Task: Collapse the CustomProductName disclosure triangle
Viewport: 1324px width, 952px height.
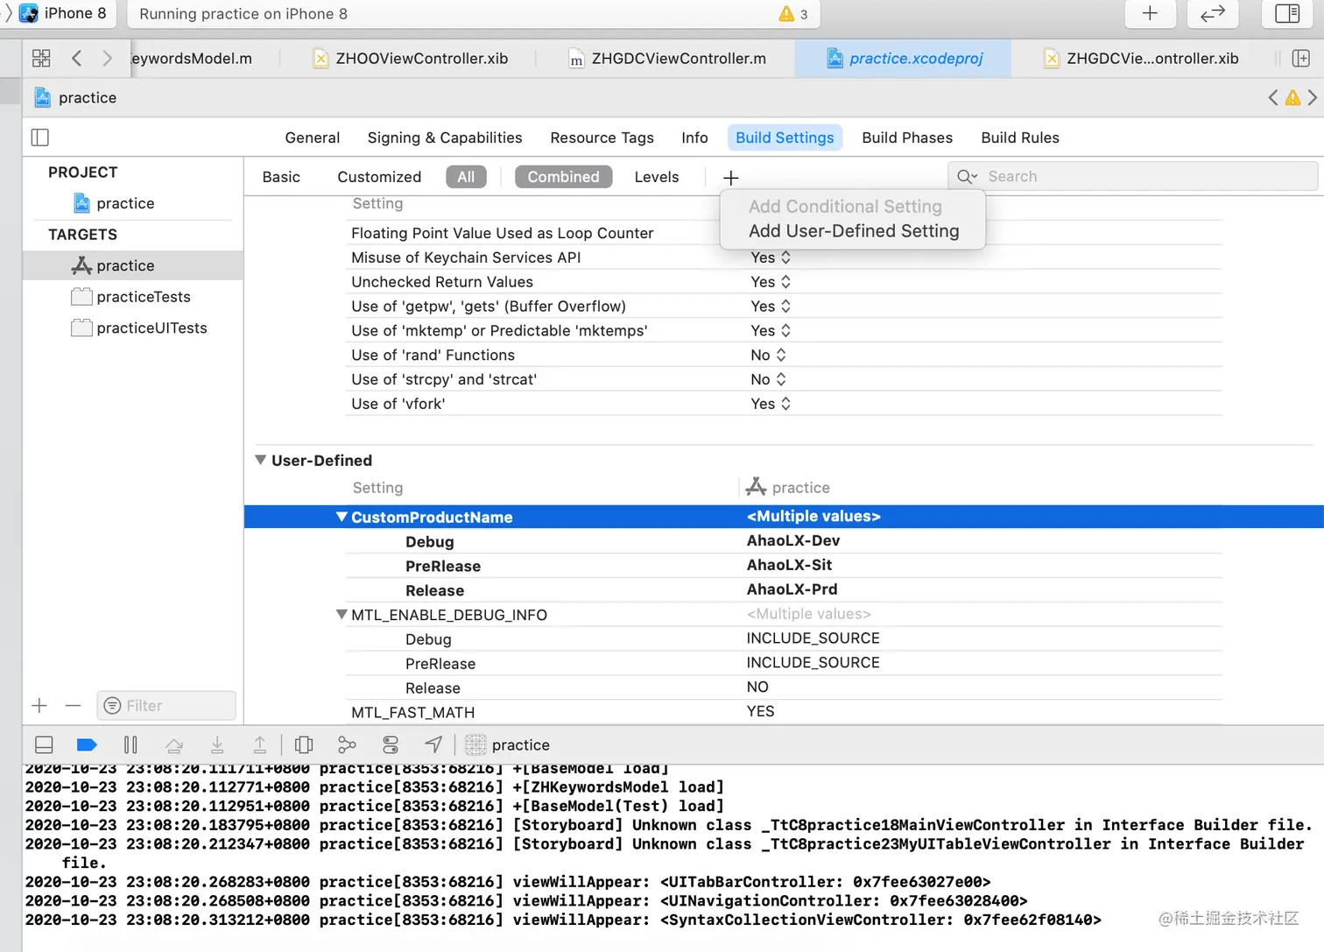Action: pos(342,517)
